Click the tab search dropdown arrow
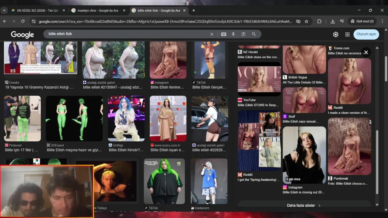Viewport: 388px width, 218px height. pyautogui.click(x=4, y=10)
